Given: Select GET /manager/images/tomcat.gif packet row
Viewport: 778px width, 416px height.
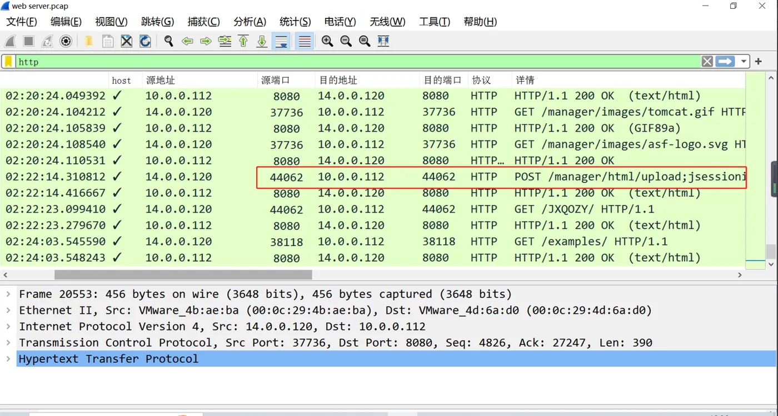Looking at the screenshot, I should click(373, 112).
